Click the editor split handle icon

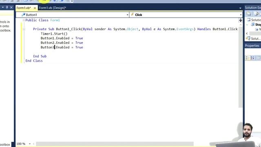click(241, 20)
